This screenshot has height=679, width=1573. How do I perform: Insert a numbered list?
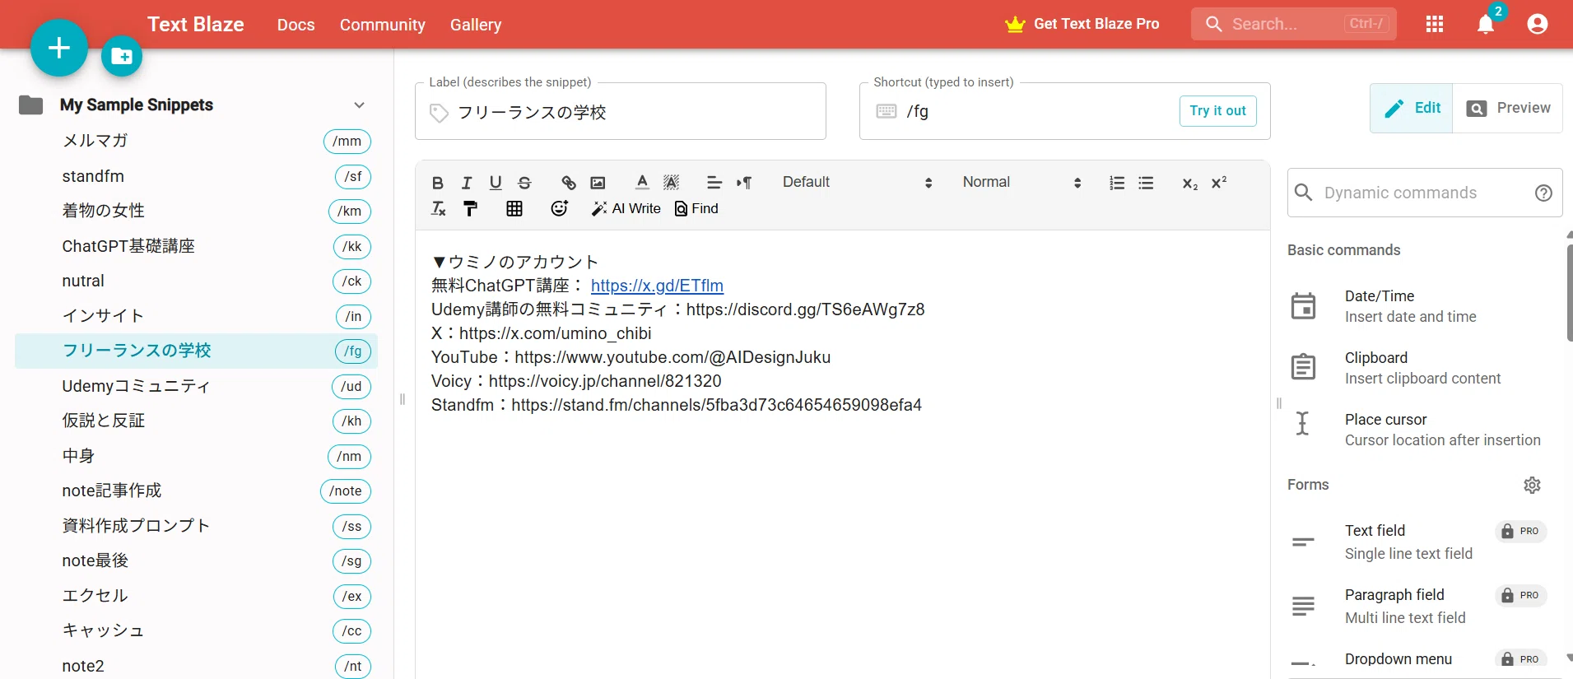tap(1116, 183)
